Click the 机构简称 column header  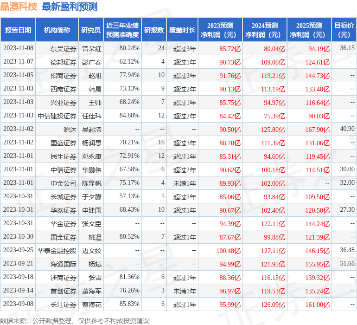click(x=57, y=30)
